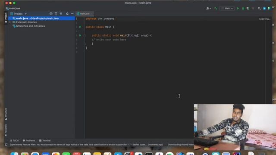Click the Analyzing... indicator in editor
This screenshot has height=155, width=276.
(x=264, y=19)
